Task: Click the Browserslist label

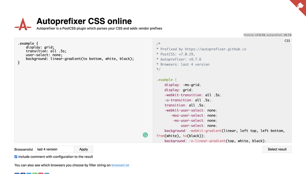Action: [x=24, y=150]
